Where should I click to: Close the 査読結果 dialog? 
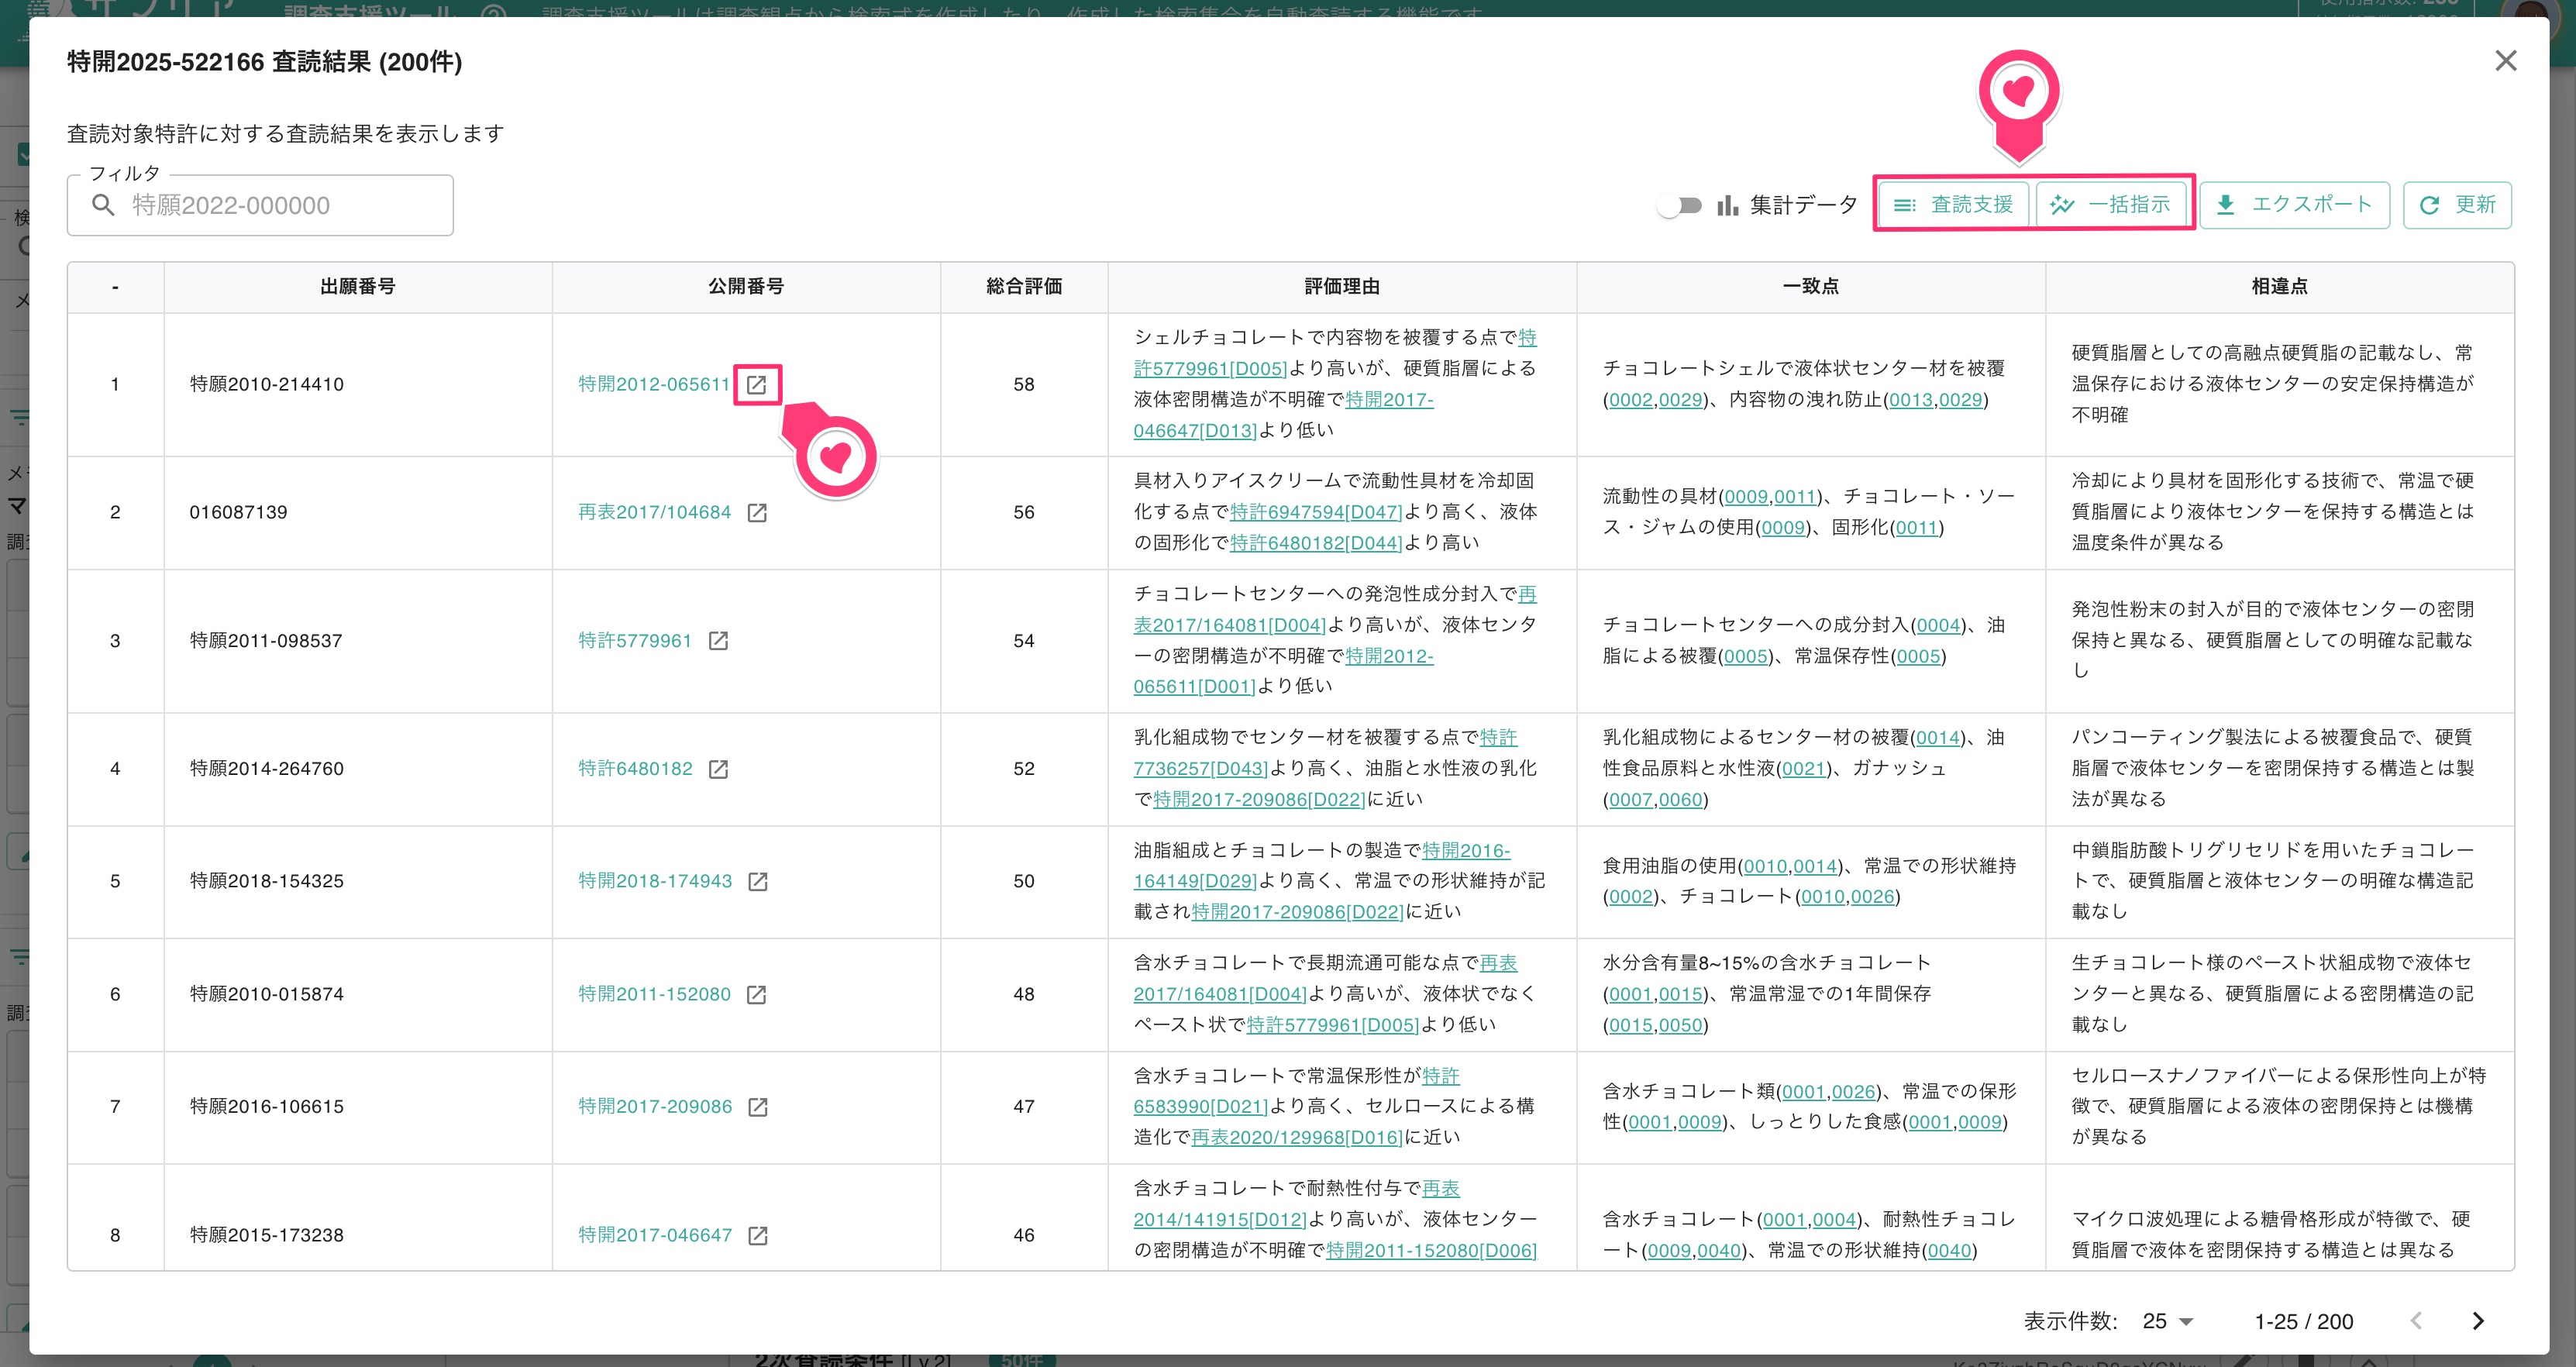click(x=2505, y=61)
